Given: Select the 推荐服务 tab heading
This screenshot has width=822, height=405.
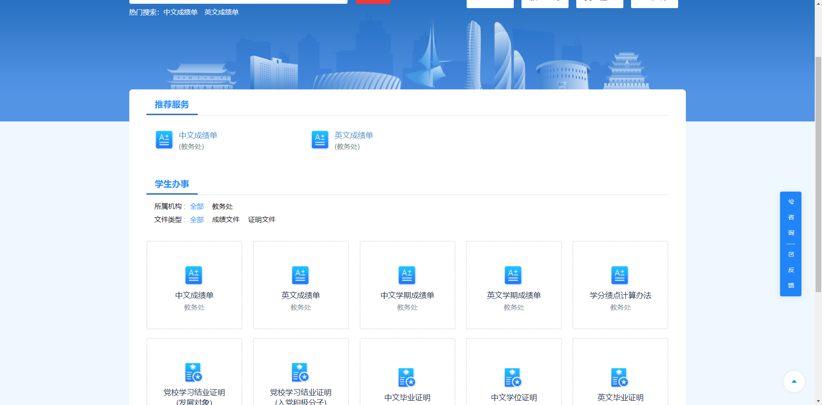Looking at the screenshot, I should (172, 105).
